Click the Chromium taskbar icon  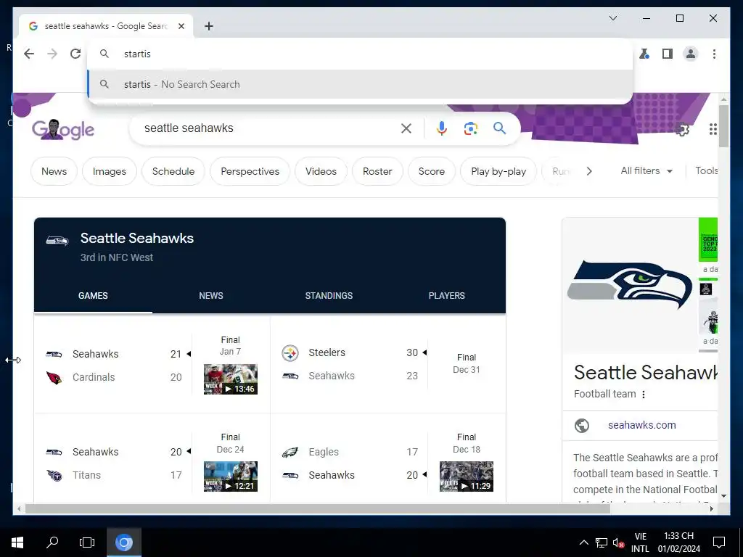click(123, 542)
